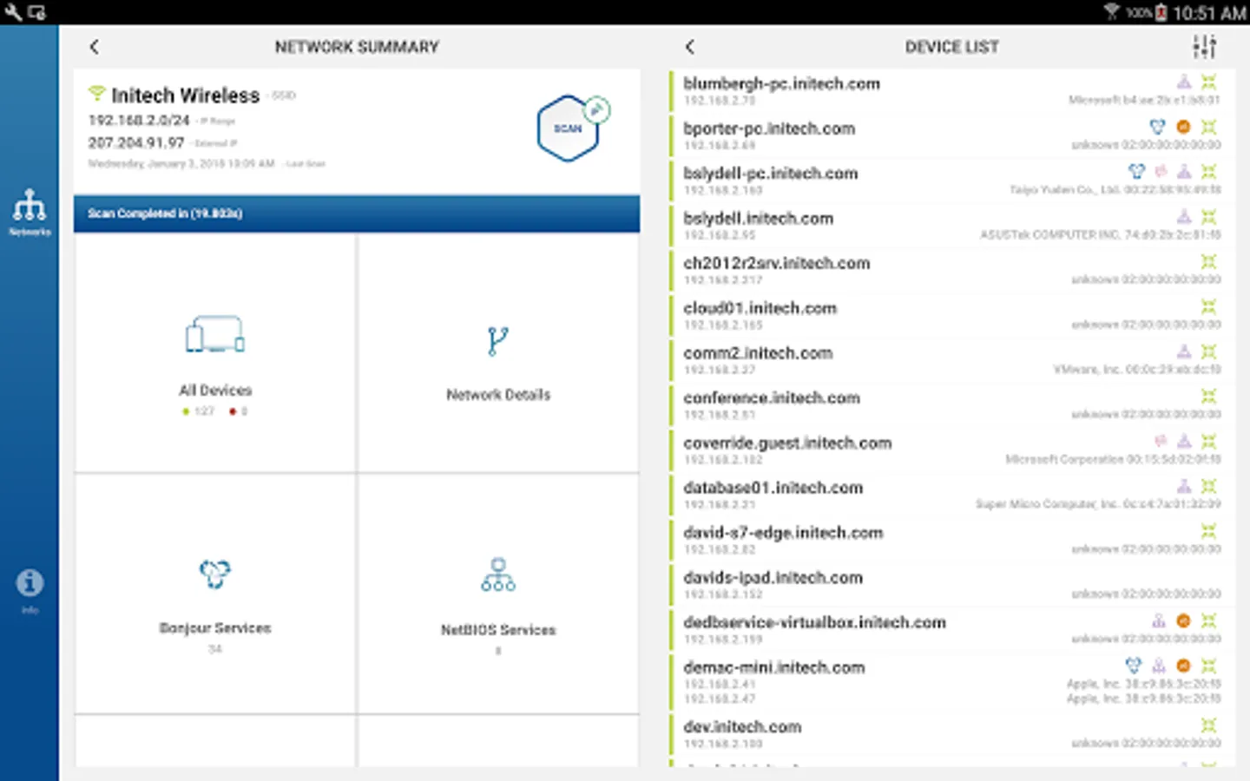Open the Networks sidebar icon

pyautogui.click(x=30, y=212)
